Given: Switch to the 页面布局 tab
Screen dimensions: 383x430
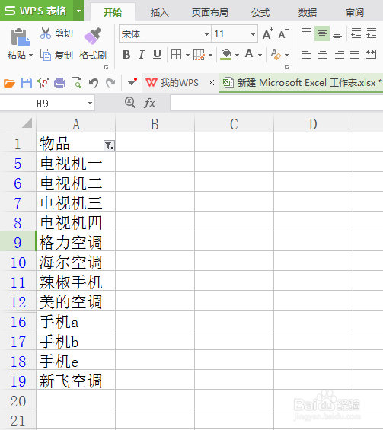Looking at the screenshot, I should pos(210,12).
